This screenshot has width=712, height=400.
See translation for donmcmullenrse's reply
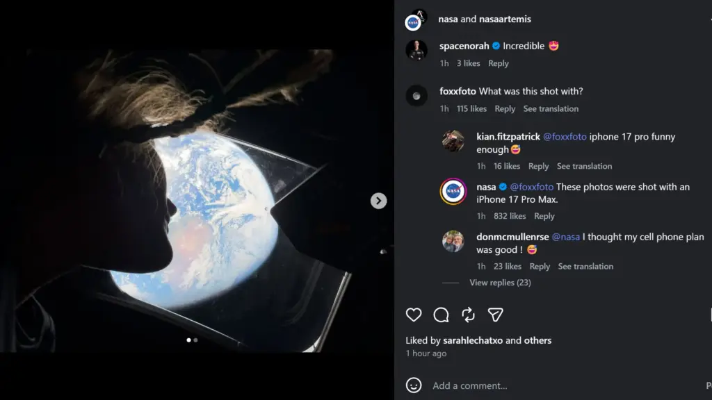click(x=585, y=267)
